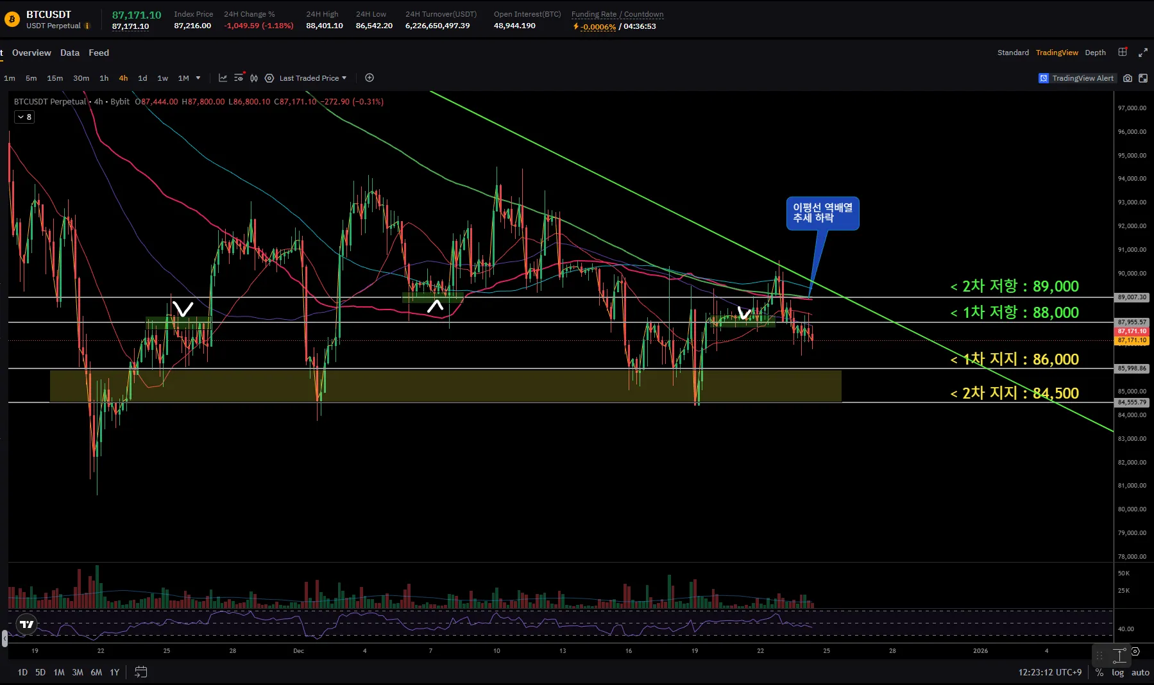Open the chart type line icon
This screenshot has width=1154, height=685.
223,78
